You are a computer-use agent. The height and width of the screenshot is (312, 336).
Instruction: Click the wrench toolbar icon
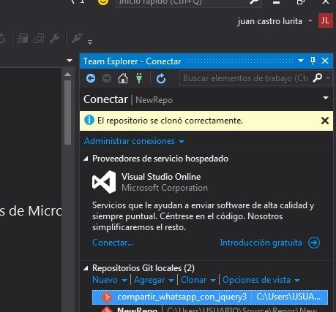(54, 38)
